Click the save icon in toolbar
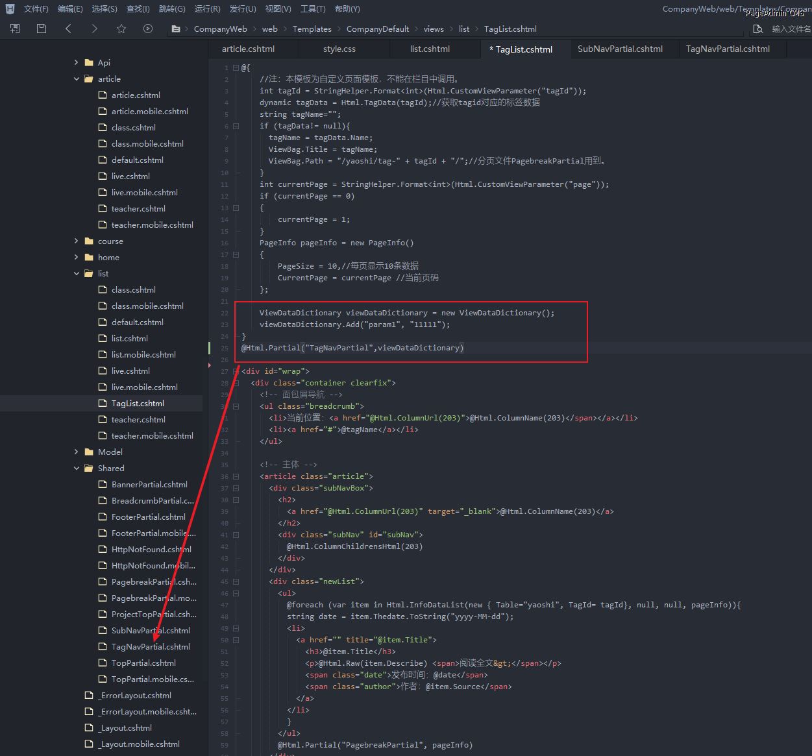The width and height of the screenshot is (812, 756). coord(42,29)
